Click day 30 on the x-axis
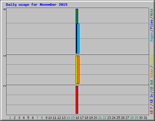 point(141,118)
